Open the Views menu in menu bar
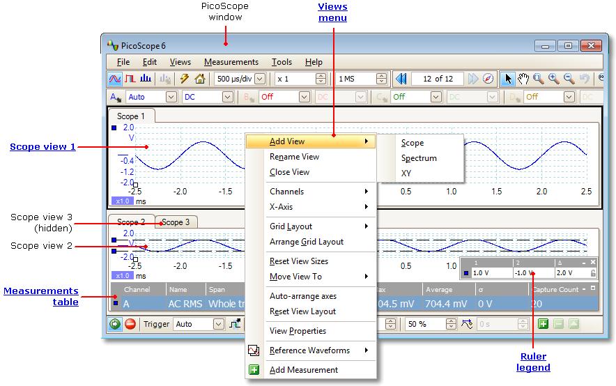Screen dimensions: 616x386 [x=180, y=62]
